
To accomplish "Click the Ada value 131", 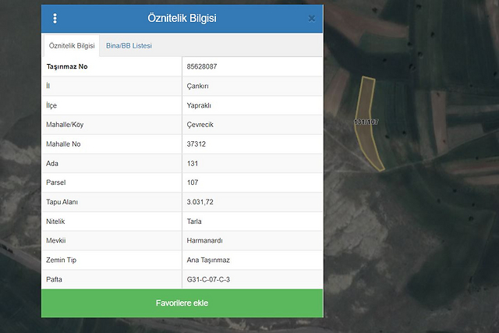I will [193, 164].
